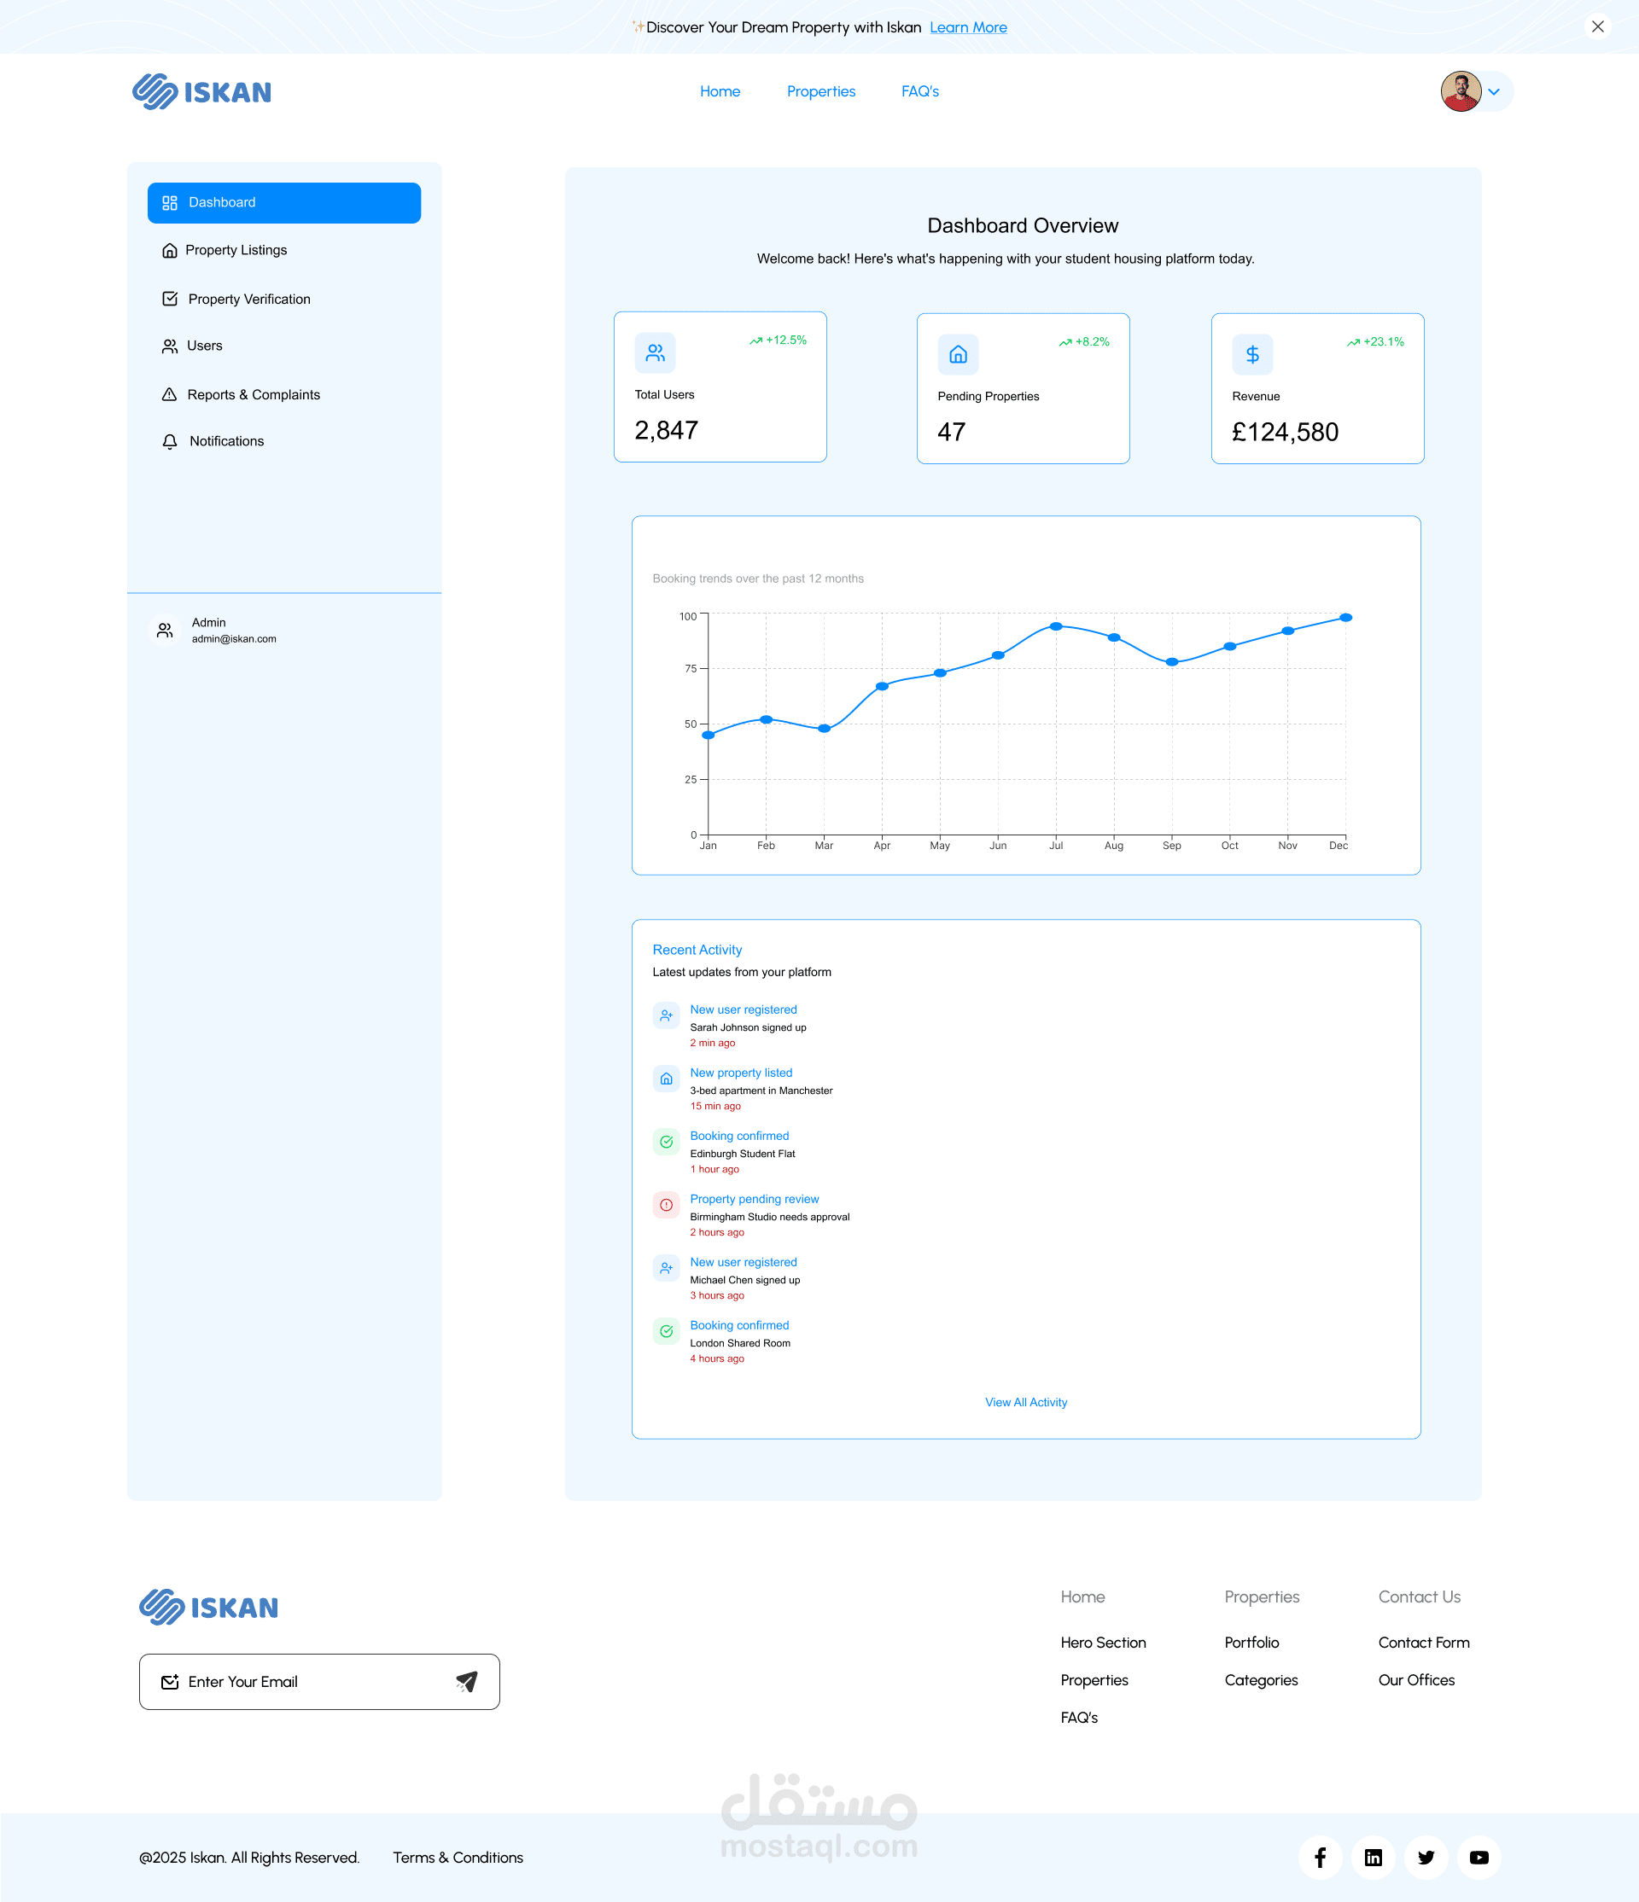
Task: Open the Twitter social link
Action: click(x=1426, y=1858)
